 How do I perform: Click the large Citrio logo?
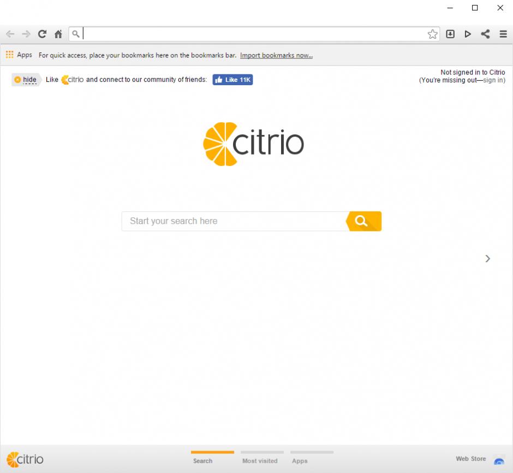click(254, 144)
